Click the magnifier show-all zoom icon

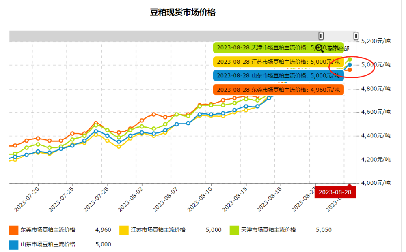click(319, 48)
